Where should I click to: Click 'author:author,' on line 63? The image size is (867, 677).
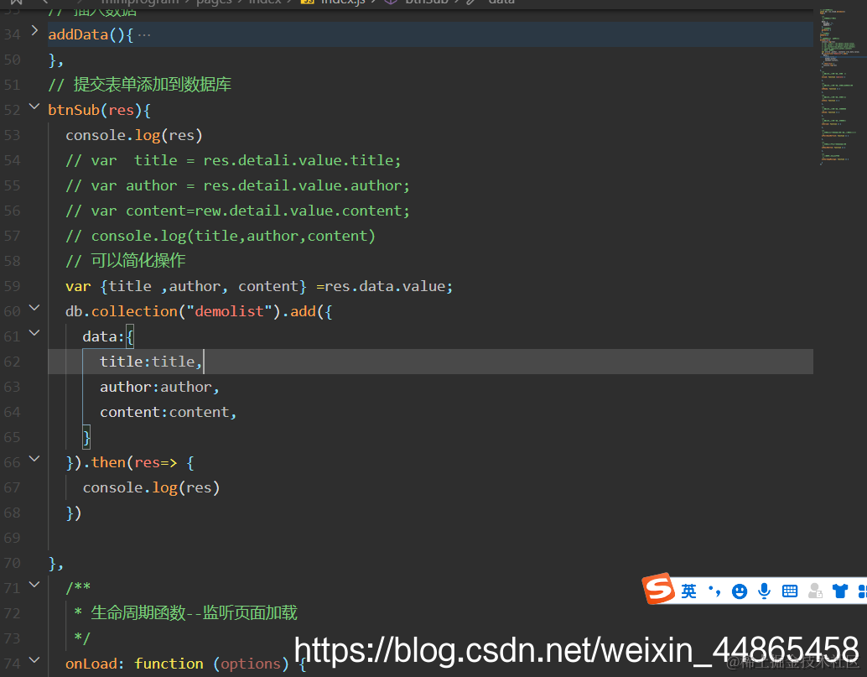click(x=159, y=388)
